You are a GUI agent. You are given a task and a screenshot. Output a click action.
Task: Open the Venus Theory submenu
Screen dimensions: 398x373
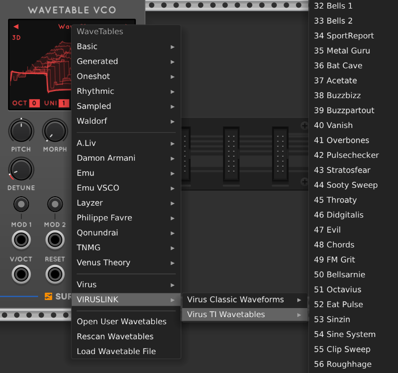126,263
